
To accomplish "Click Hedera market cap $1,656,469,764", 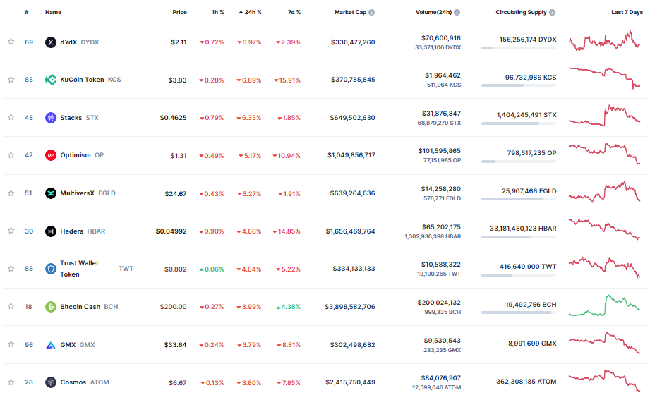I will (350, 231).
